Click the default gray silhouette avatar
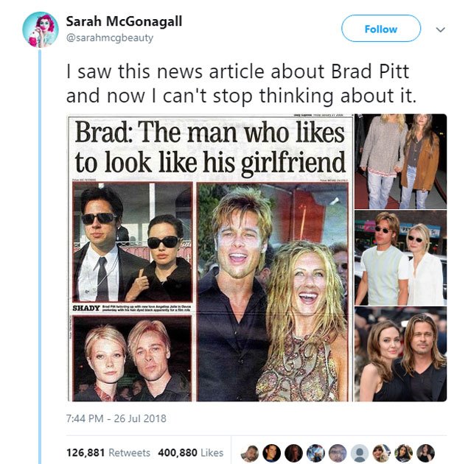This screenshot has height=464, width=471. click(x=360, y=453)
